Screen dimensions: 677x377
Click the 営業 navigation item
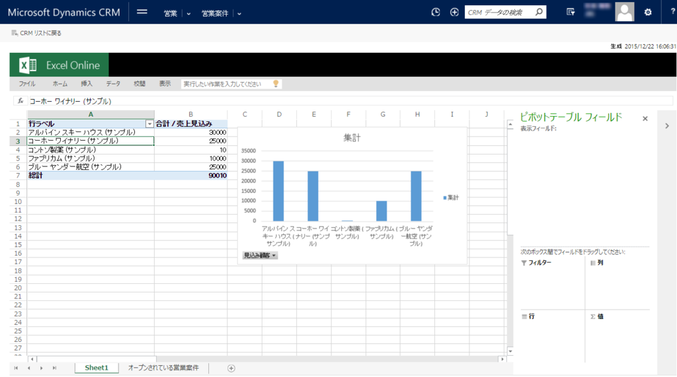(x=170, y=13)
